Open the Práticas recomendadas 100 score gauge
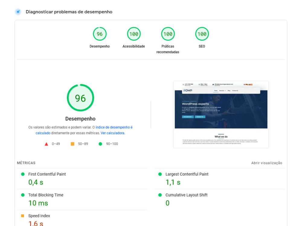 click(x=168, y=34)
